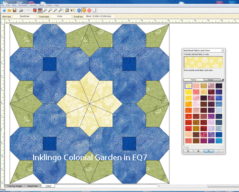
Task: Click the first swatch-size button in palette
Action: [x=188, y=151]
